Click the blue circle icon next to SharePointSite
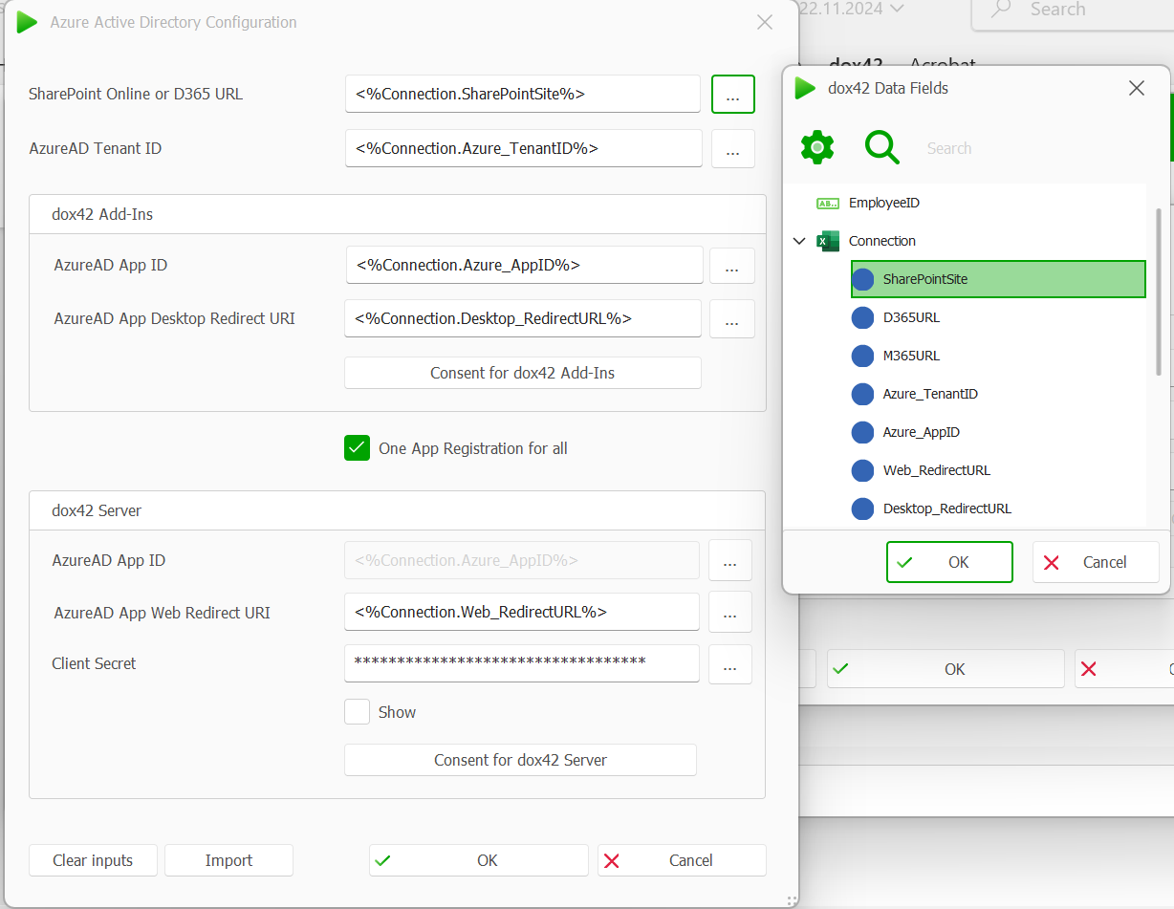 point(863,279)
